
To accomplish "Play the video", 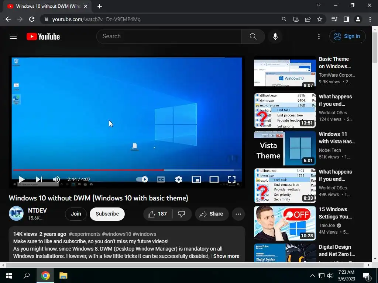I will (x=22, y=179).
